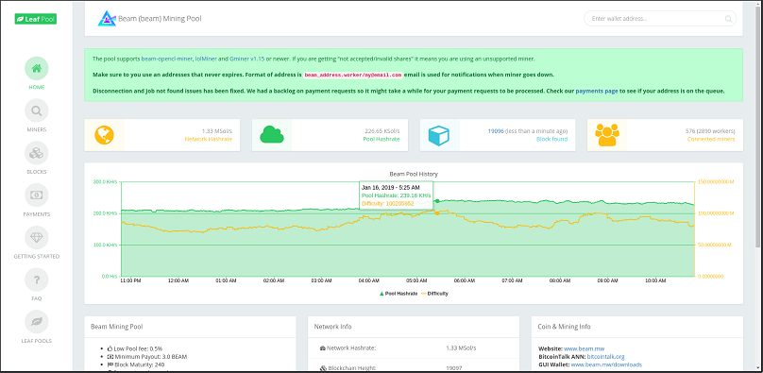Click the search magnifier in wallet field
763x373 pixels.
pos(728,19)
